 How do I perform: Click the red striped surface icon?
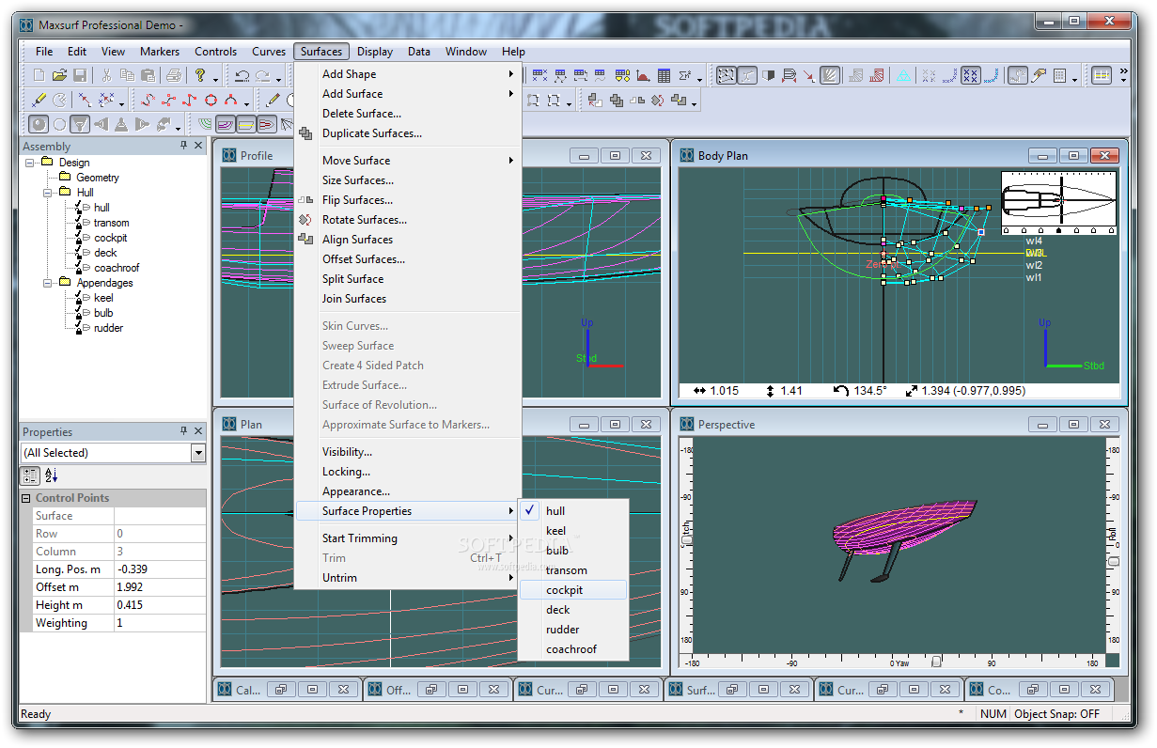point(876,75)
